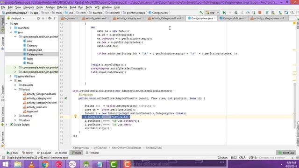
Task: Close the Categoryview.java tab
Action: tap(215, 18)
